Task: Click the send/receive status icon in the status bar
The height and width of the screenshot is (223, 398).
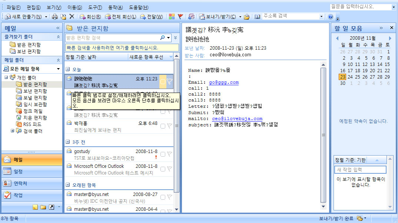Action: (360, 219)
